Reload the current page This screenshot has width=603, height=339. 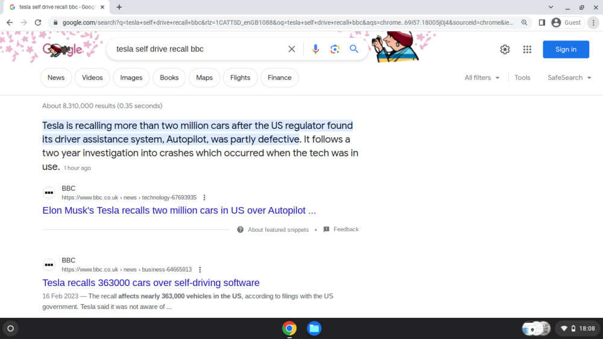pos(37,23)
